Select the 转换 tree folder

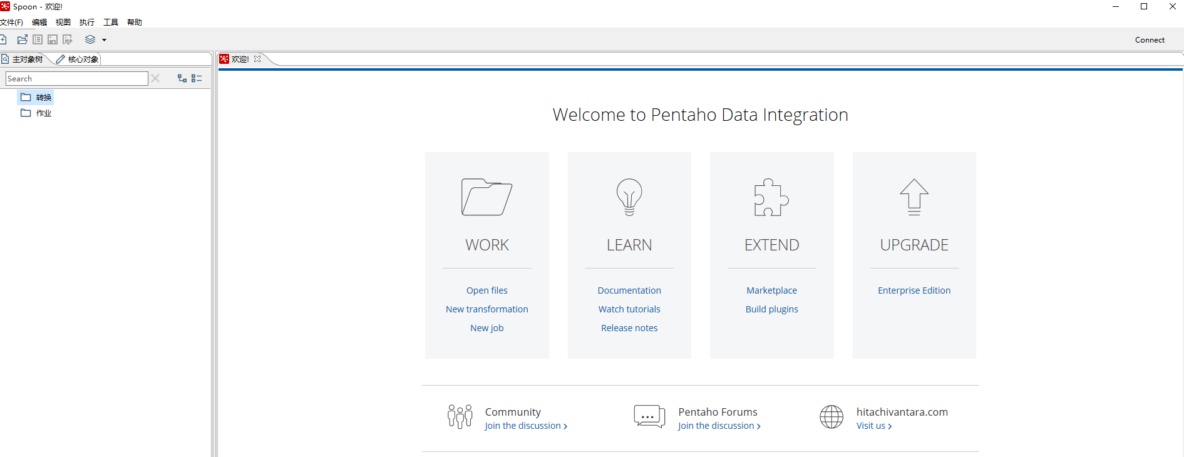tap(36, 97)
